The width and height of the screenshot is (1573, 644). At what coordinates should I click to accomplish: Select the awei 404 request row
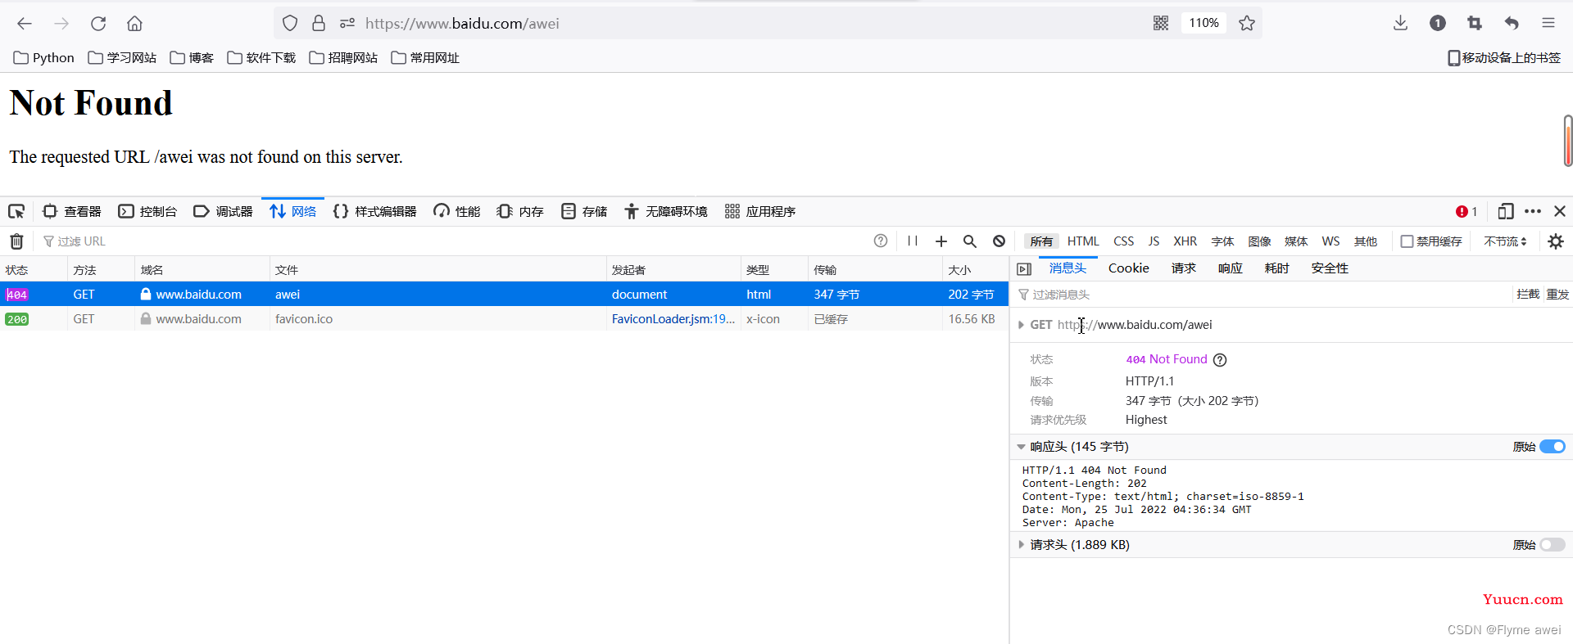(x=504, y=295)
